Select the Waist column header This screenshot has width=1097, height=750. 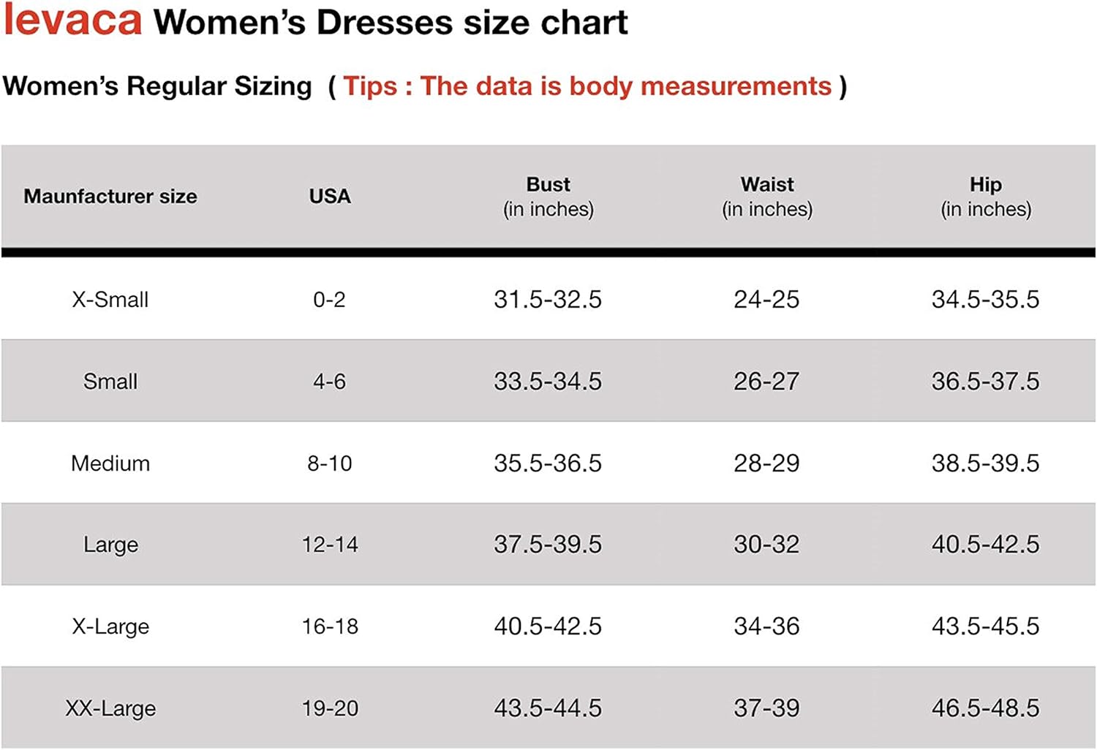(x=767, y=197)
